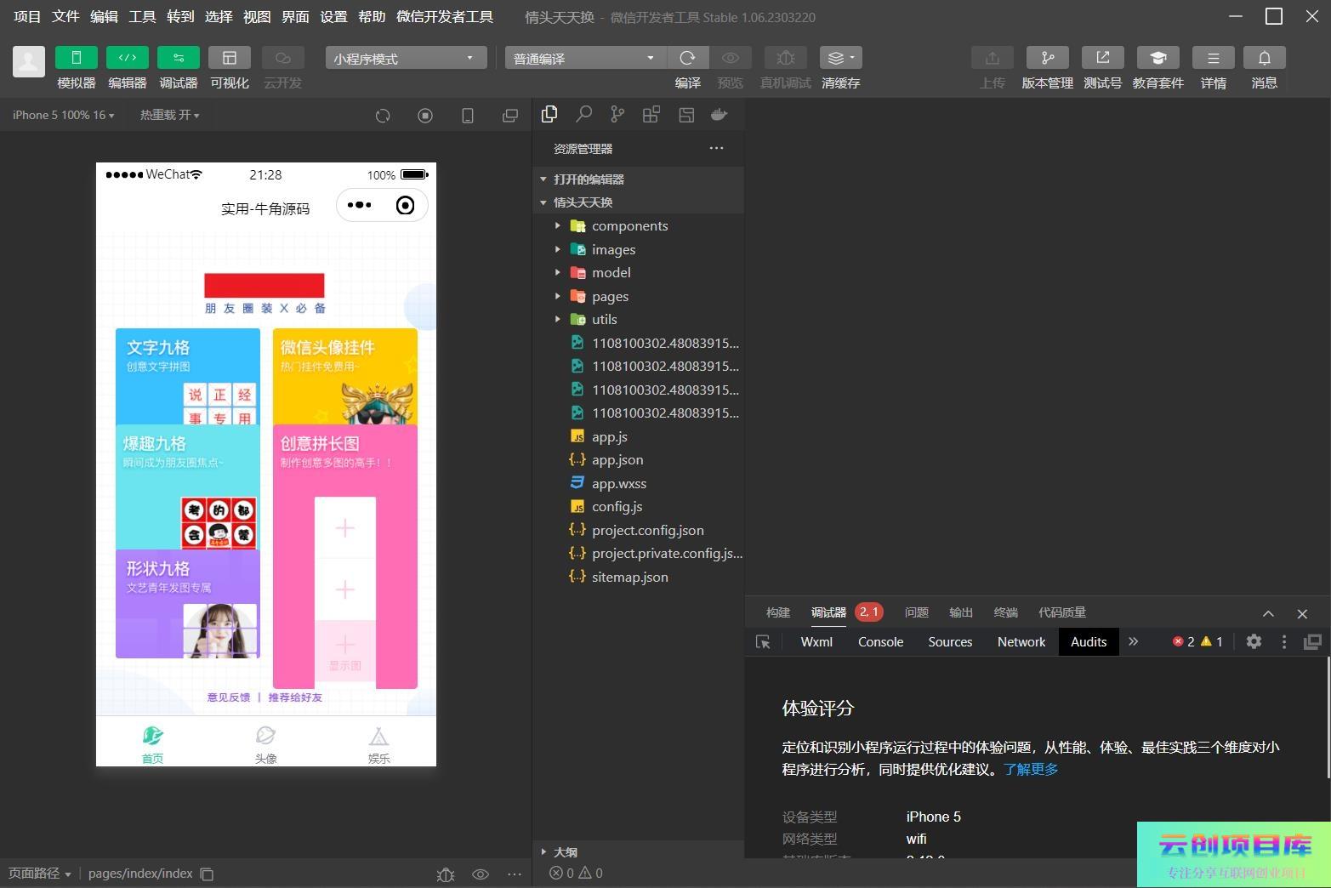Expand the components folder
The height and width of the screenshot is (888, 1331).
click(x=629, y=226)
